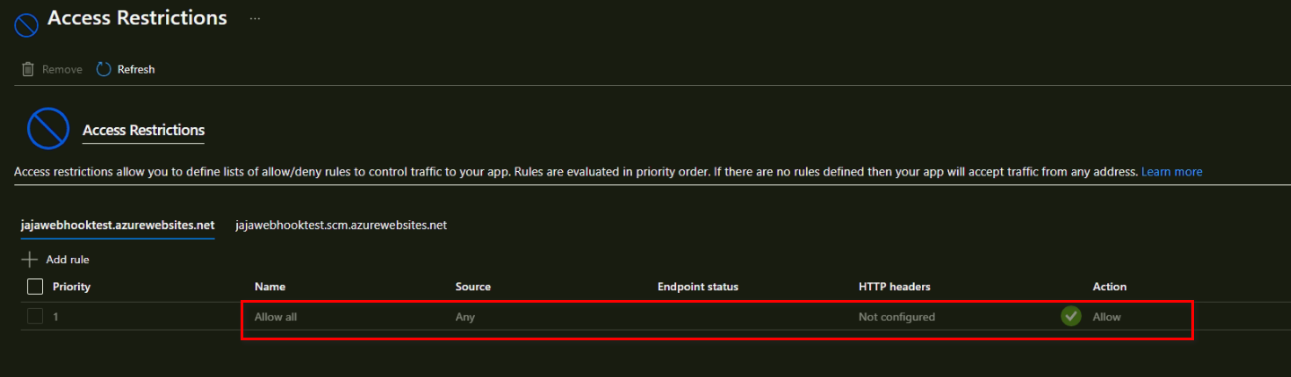Click the Source column header

tap(473, 287)
